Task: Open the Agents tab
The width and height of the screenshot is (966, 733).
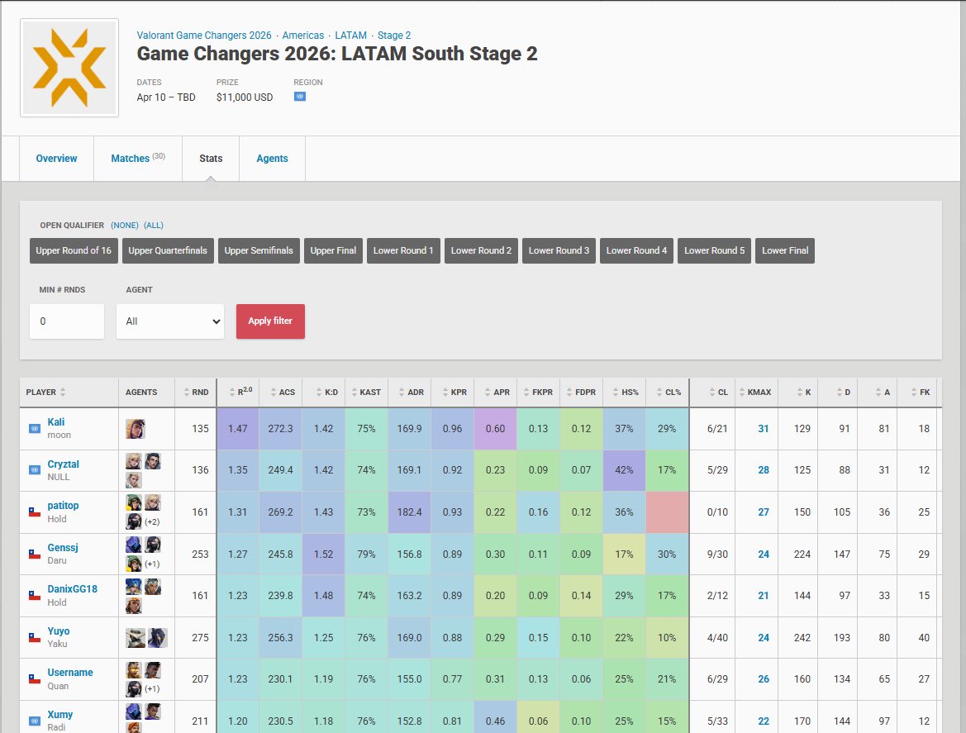Action: tap(273, 159)
